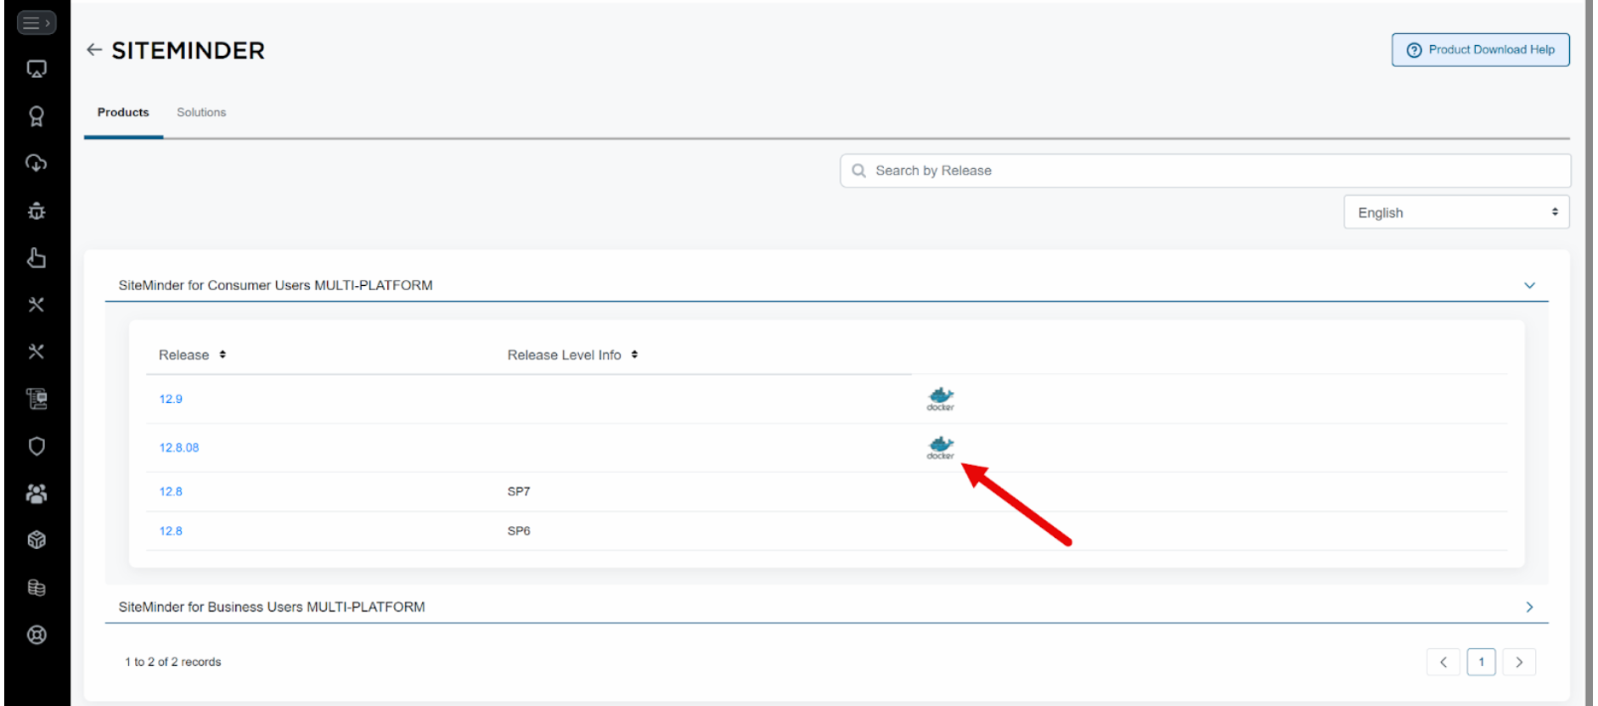The image size is (1598, 706).
Task: Select page 1 in pagination
Action: [x=1481, y=662]
